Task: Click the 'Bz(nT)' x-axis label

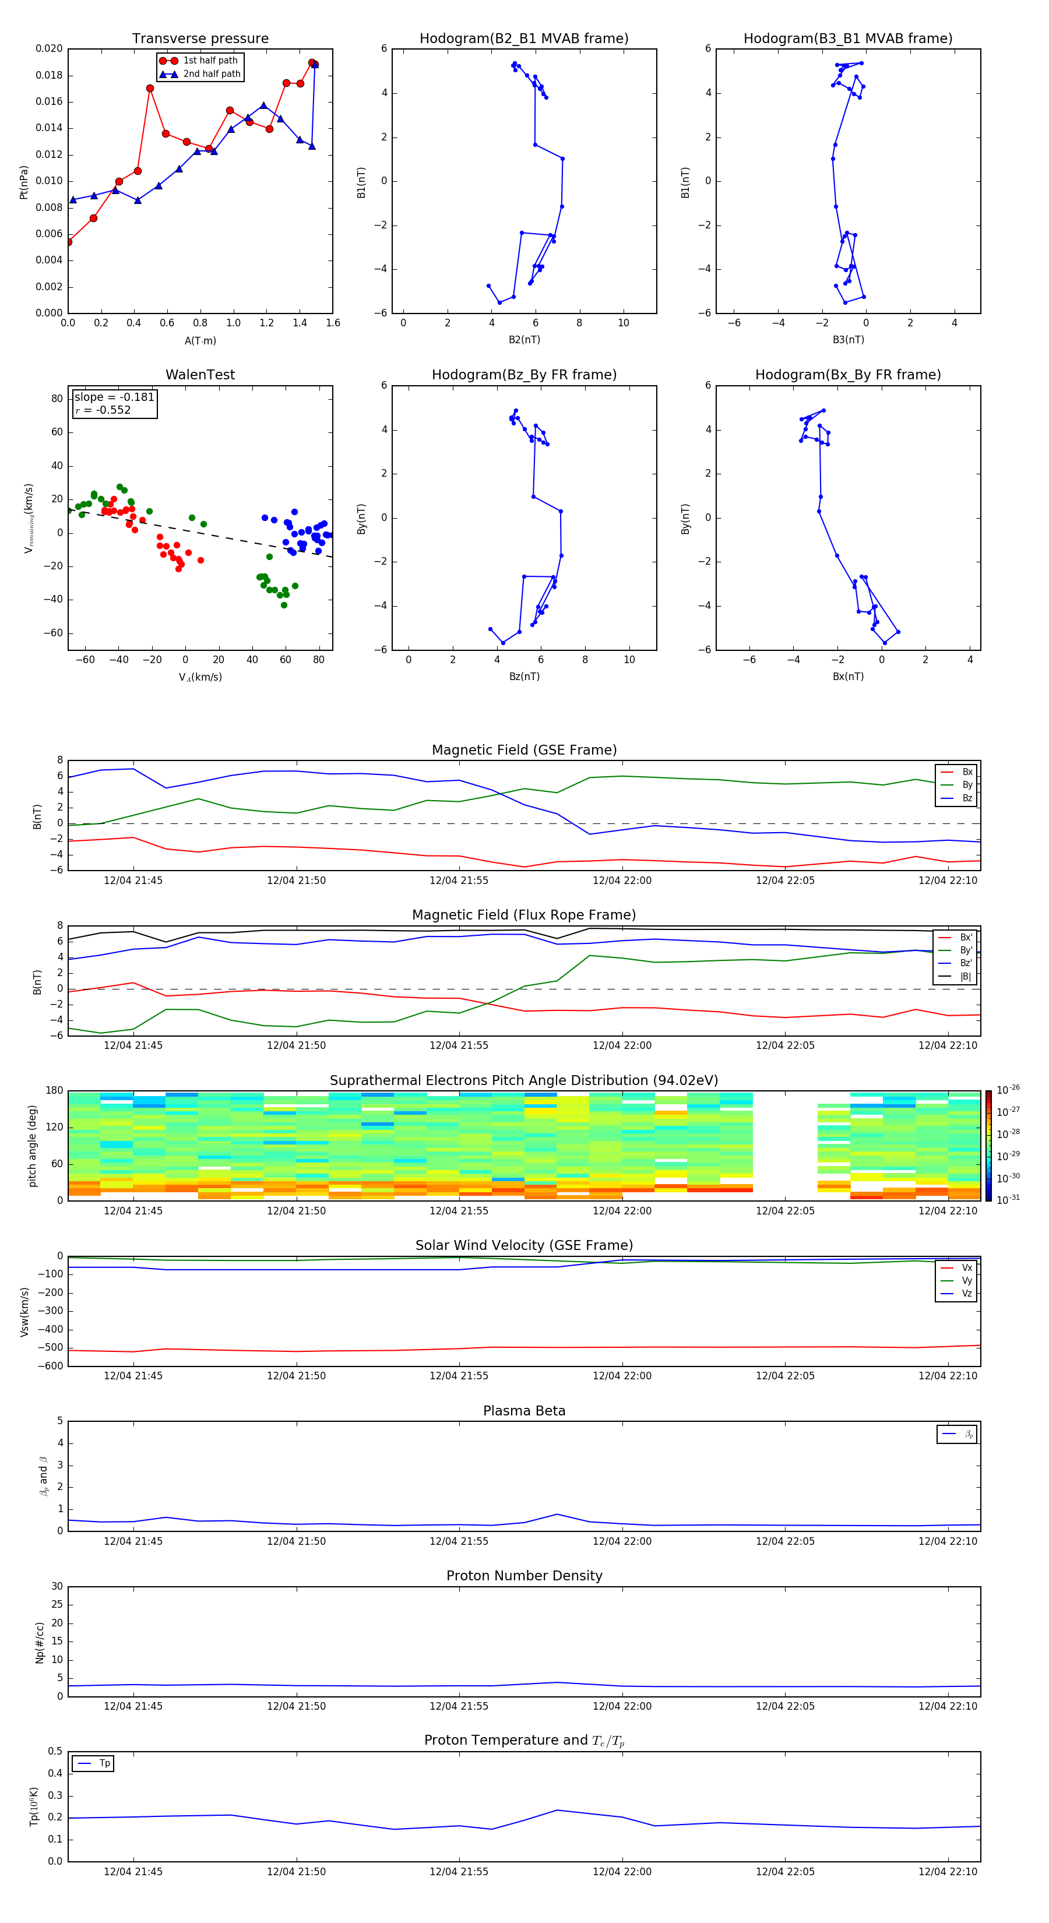Action: click(x=524, y=677)
